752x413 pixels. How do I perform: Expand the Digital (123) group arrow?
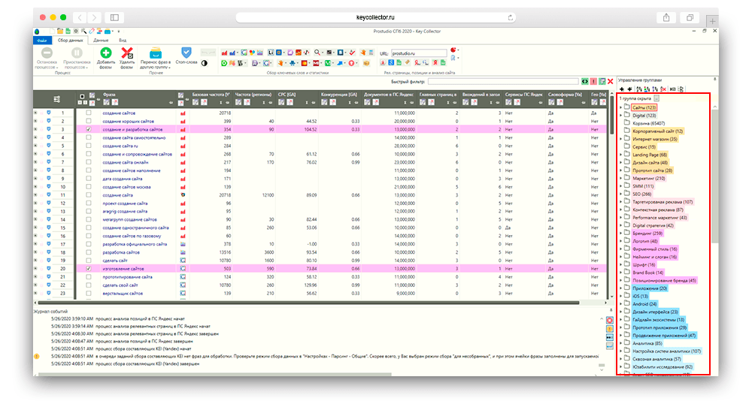pyautogui.click(x=620, y=116)
